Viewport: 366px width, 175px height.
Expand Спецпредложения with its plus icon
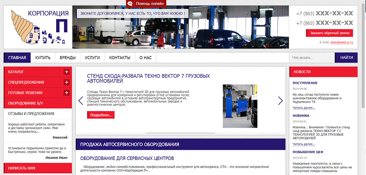(x=67, y=82)
